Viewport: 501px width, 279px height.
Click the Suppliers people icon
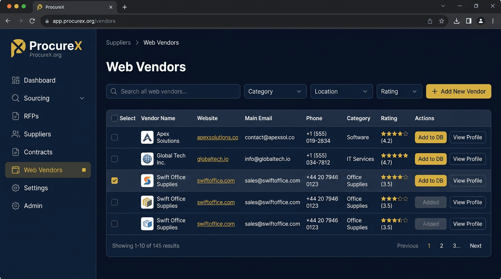[x=16, y=134]
